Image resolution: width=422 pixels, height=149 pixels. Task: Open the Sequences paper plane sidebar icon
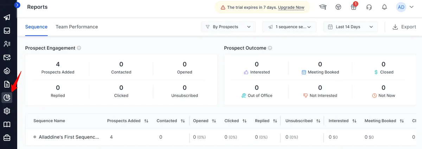pos(7,17)
